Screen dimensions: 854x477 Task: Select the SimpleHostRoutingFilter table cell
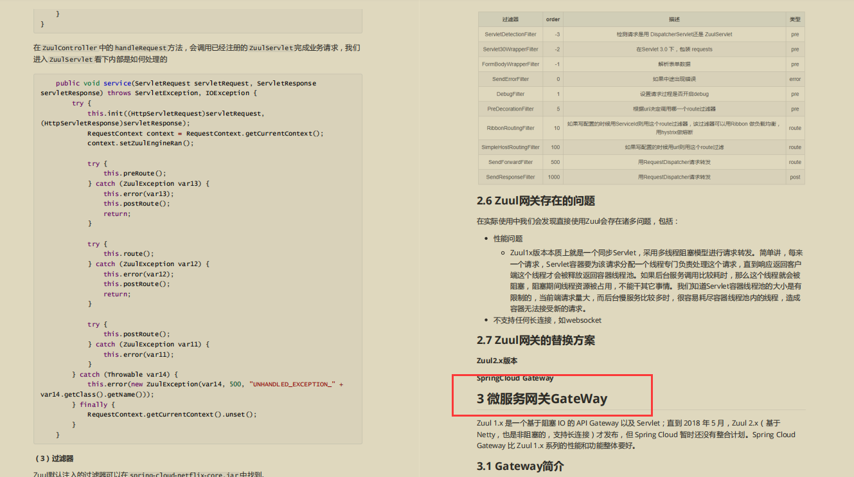pyautogui.click(x=510, y=147)
